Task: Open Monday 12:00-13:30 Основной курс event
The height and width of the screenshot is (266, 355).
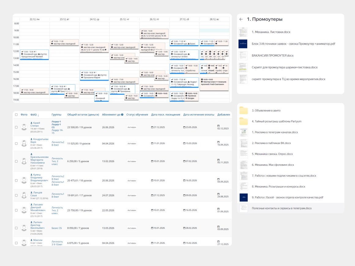Action: [34, 54]
